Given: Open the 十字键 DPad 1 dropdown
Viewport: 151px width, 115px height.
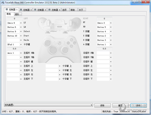Looking at the screenshot, I should pos(15,44).
